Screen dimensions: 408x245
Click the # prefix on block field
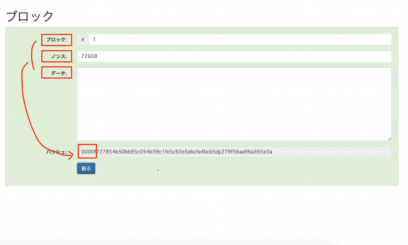83,40
